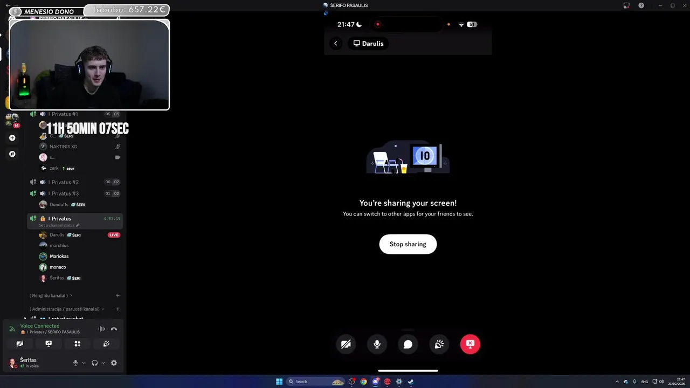Toggle screen share in Discord voice panel
The height and width of the screenshot is (388, 690).
(x=49, y=343)
